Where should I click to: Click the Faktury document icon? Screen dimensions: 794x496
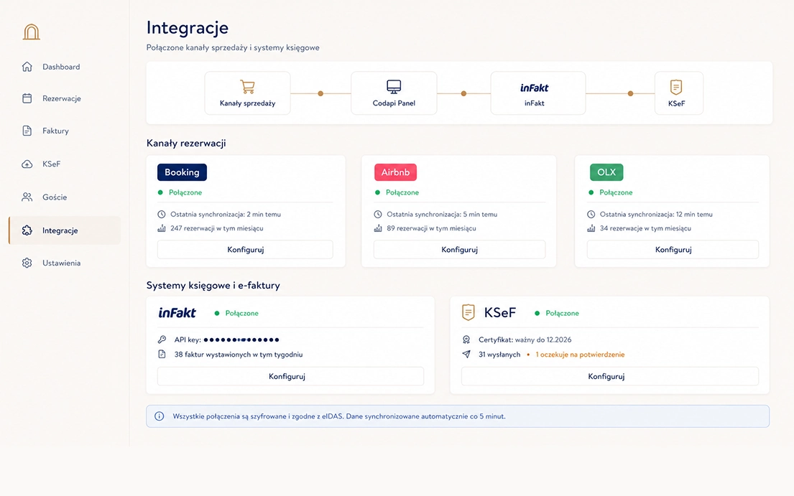tap(27, 131)
